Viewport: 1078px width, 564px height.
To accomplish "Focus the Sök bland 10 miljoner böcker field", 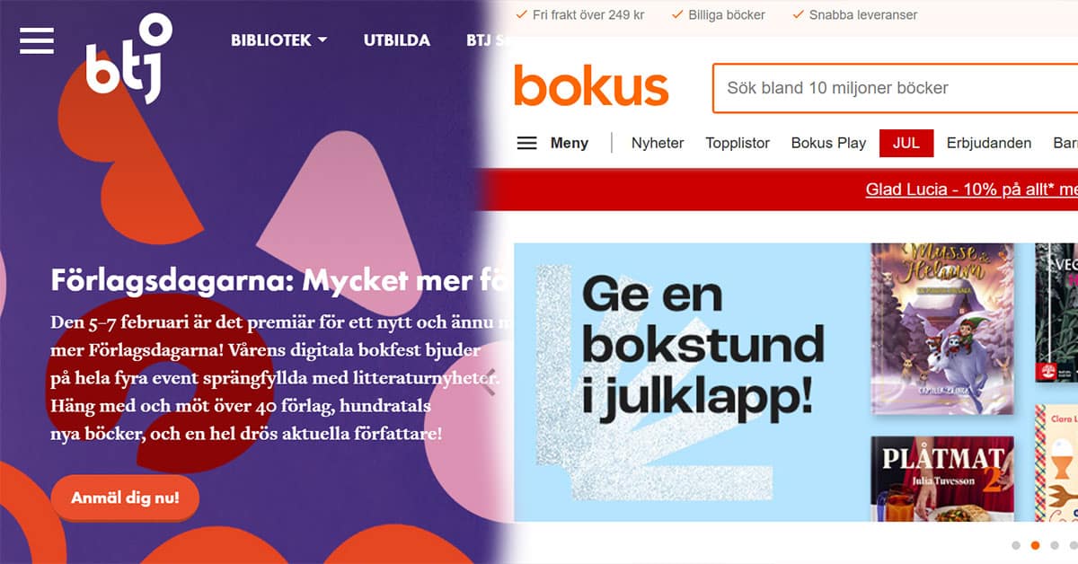I will point(895,88).
